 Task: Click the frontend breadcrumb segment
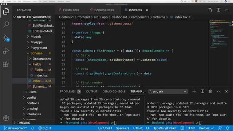point(83,17)
